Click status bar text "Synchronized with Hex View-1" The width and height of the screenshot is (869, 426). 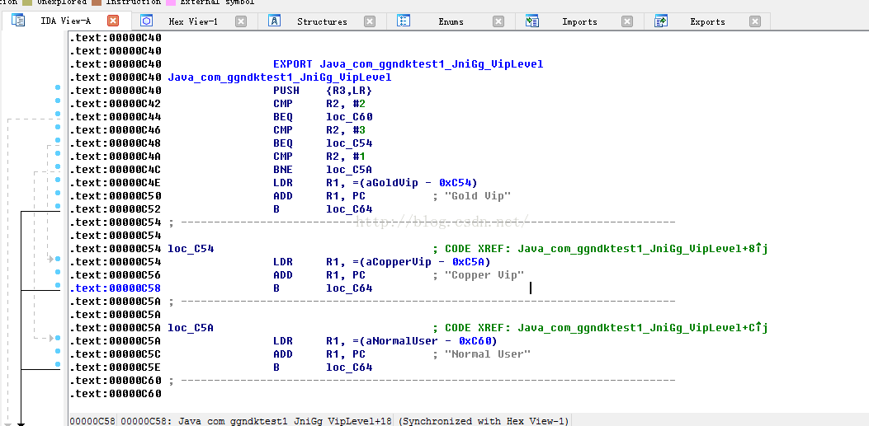coord(483,422)
